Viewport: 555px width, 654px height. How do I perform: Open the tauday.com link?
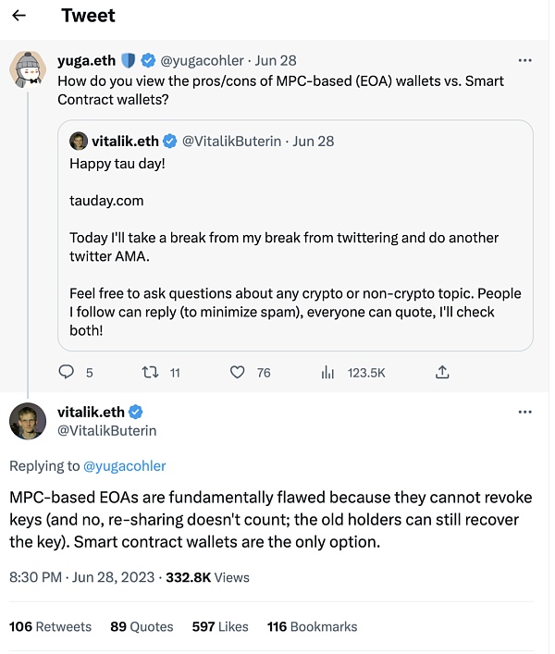pos(106,201)
